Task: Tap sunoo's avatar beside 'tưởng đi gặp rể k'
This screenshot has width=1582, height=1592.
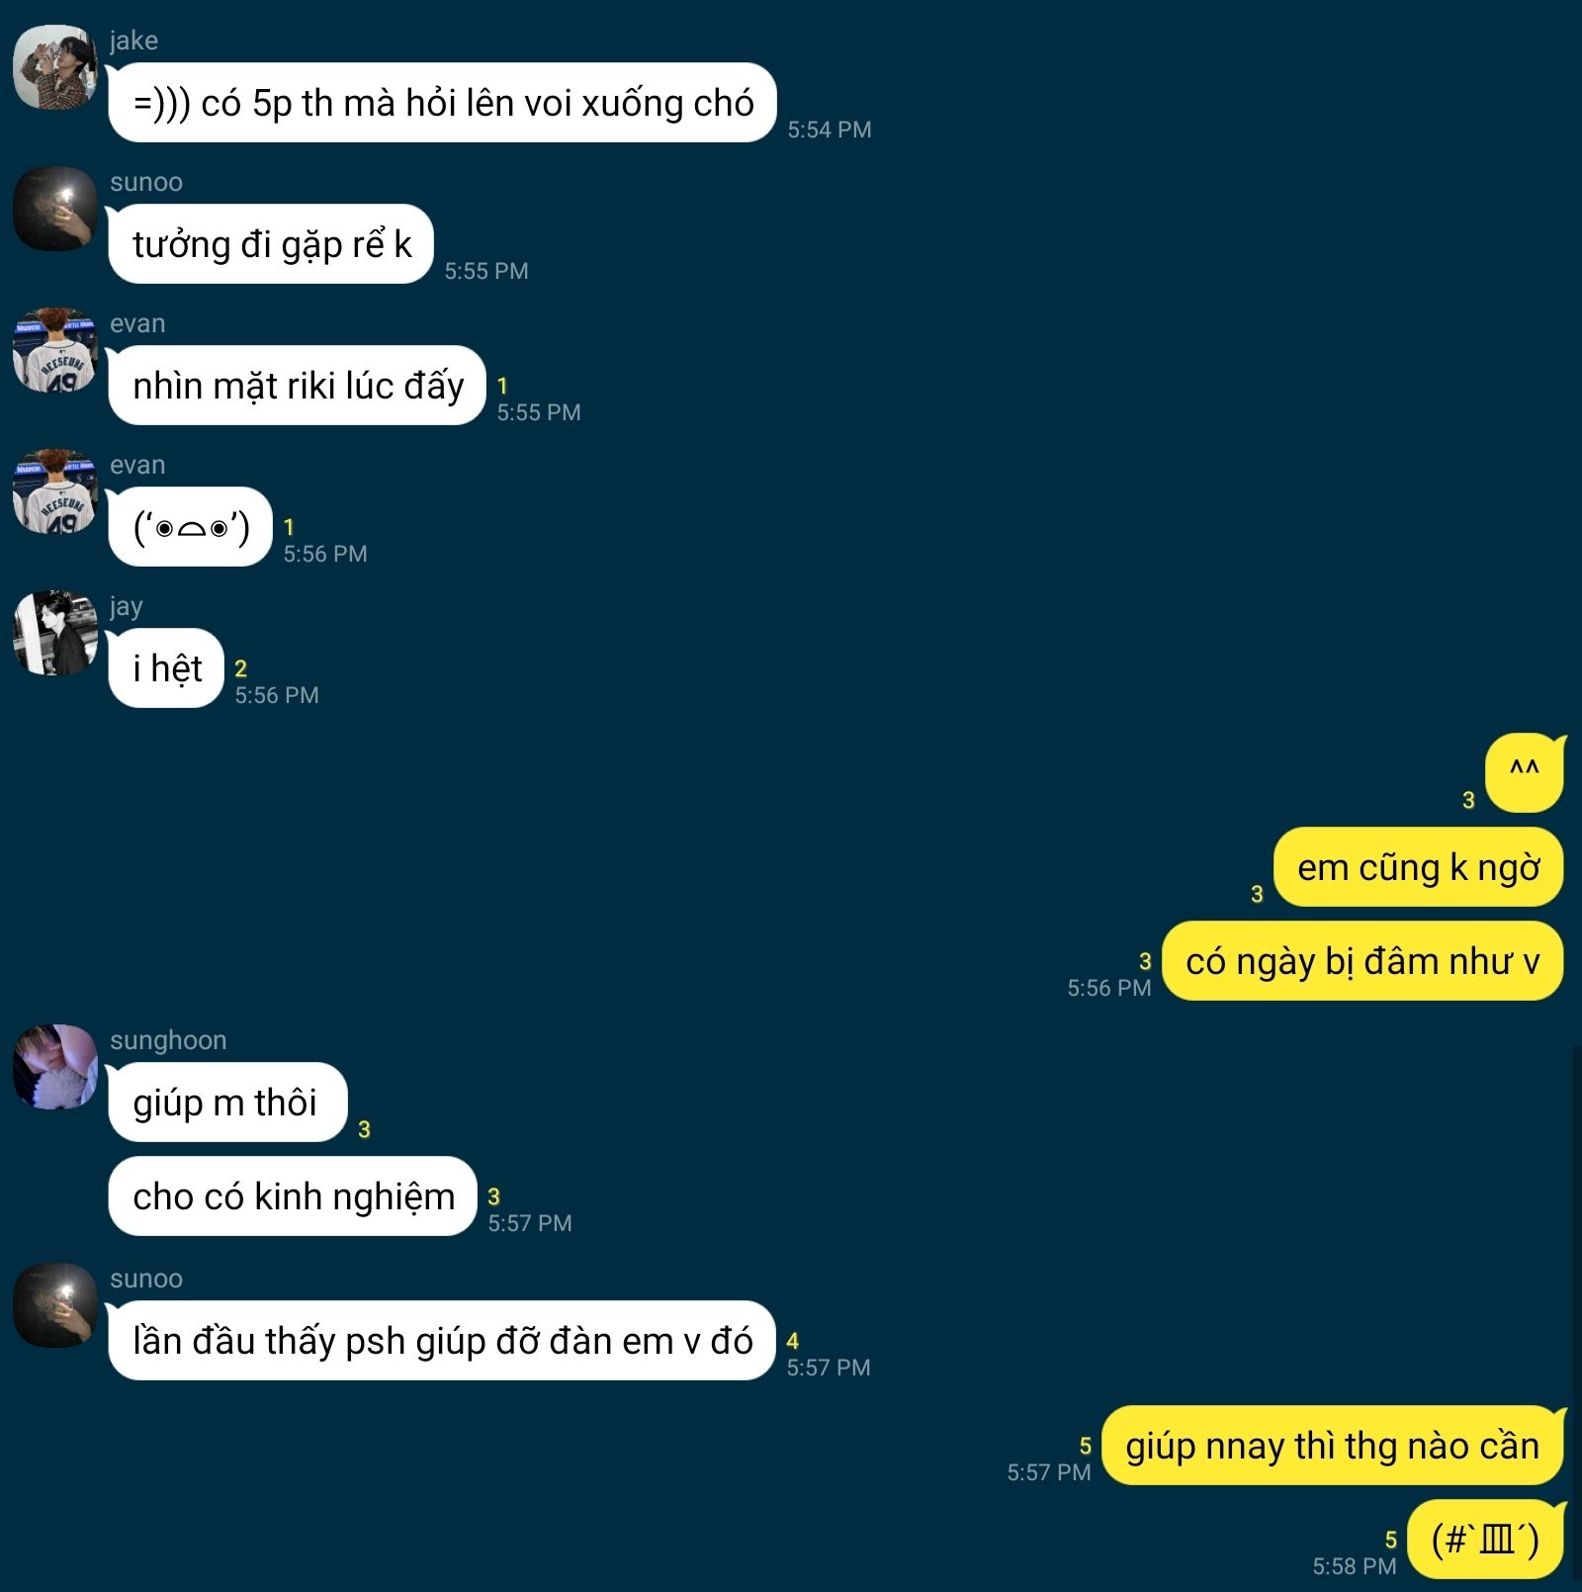Action: click(55, 209)
